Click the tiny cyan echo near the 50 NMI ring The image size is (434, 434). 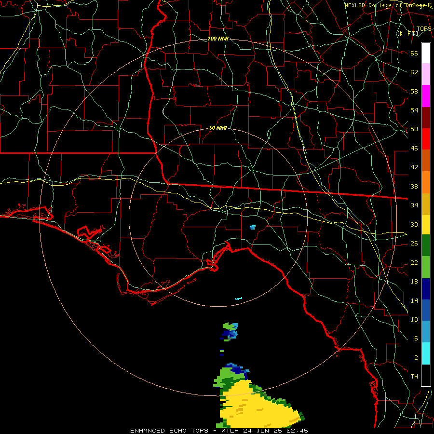[x=239, y=298]
